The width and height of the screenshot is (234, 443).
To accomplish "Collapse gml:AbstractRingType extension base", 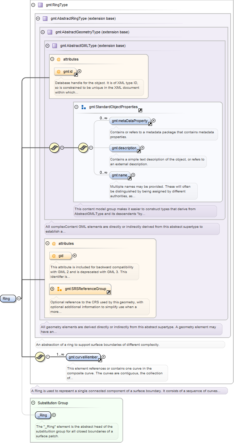I will (x=38, y=19).
